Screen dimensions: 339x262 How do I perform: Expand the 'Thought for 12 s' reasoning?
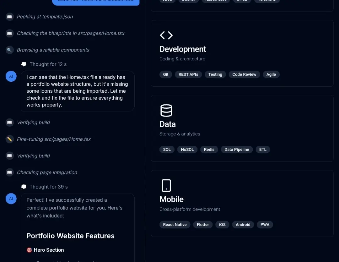[x=48, y=64]
